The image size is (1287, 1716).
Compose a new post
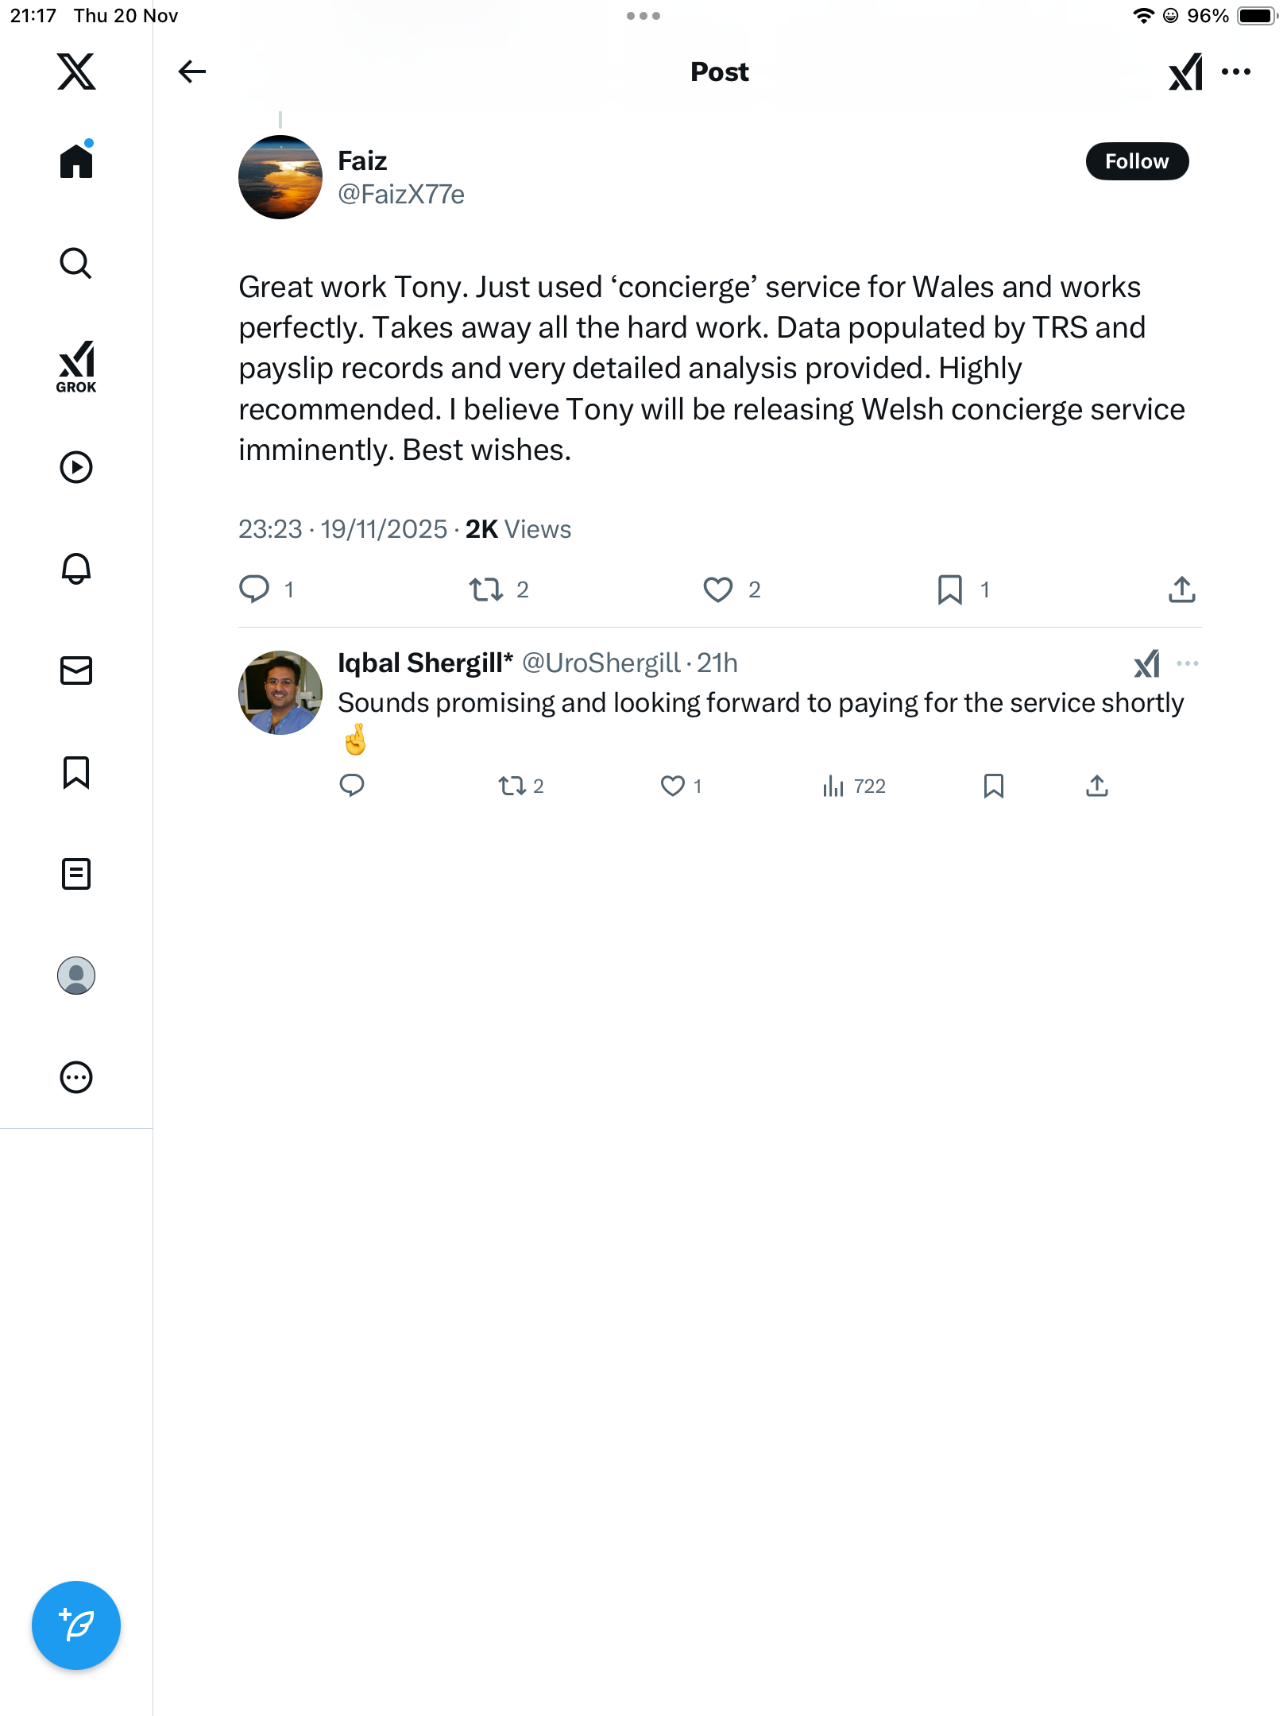(x=76, y=1625)
